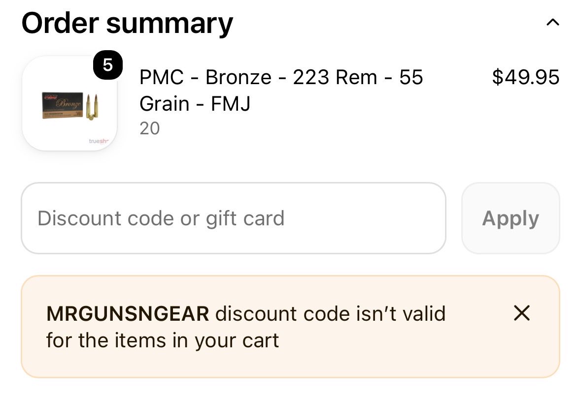Click the Apply discount button

coord(510,218)
